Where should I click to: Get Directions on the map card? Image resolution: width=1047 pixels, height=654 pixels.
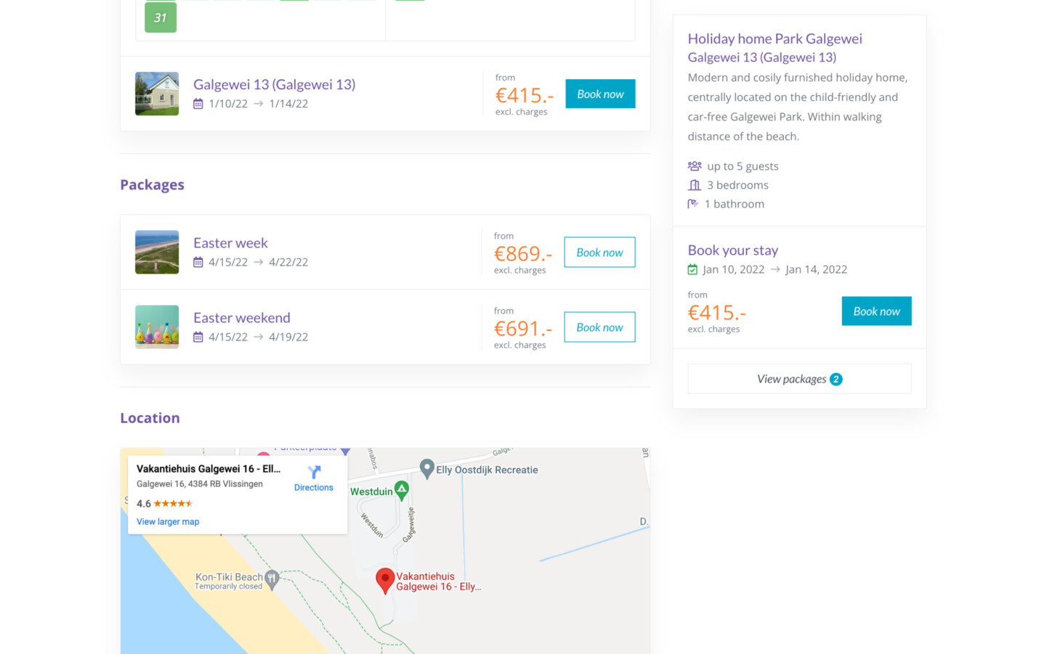(314, 479)
